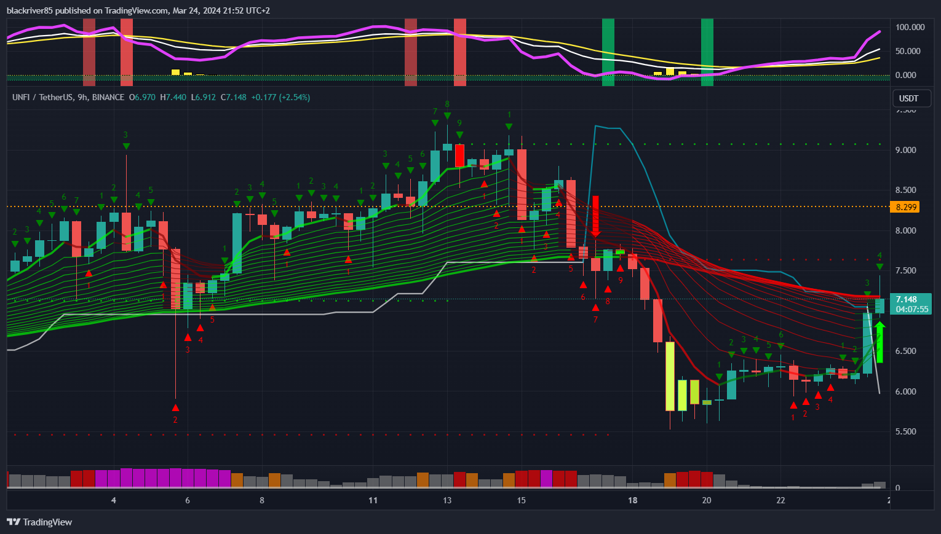
Task: Click the 50.000 oscillator scale value
Action: coord(908,51)
